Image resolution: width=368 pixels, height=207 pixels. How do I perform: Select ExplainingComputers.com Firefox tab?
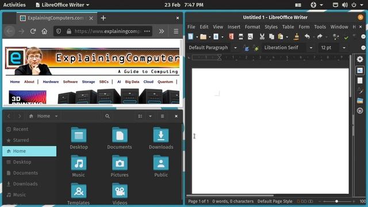click(x=56, y=18)
